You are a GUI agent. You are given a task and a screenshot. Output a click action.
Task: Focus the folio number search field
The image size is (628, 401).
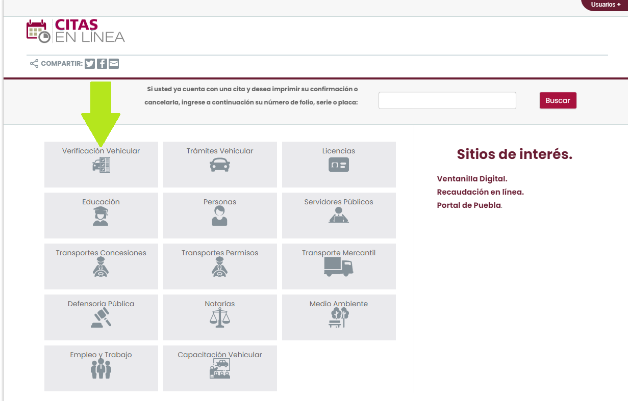click(x=447, y=100)
